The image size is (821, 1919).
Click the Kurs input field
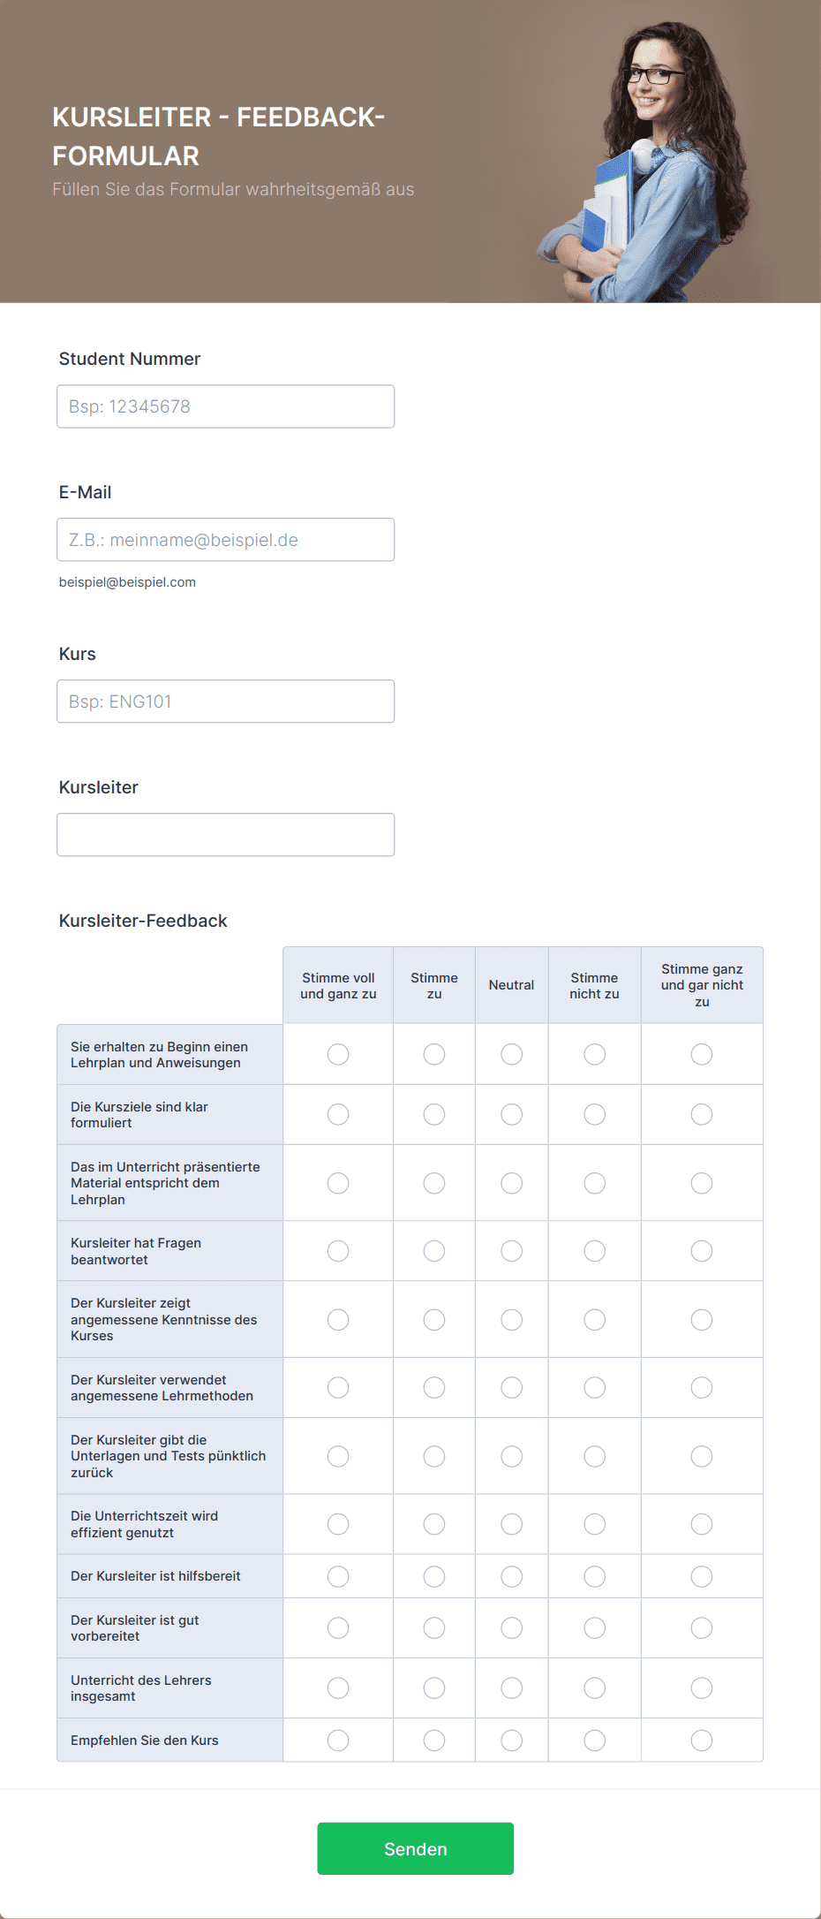225,702
